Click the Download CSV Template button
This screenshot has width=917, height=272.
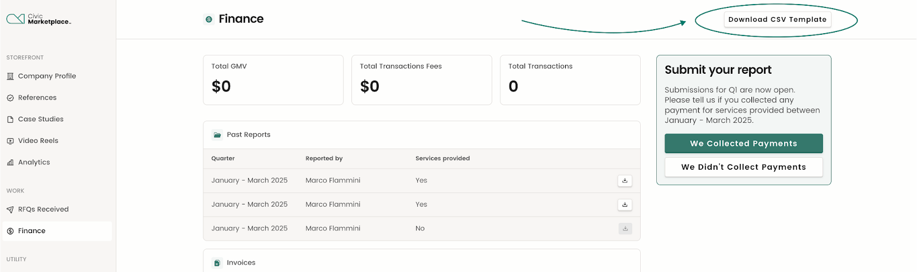point(777,19)
